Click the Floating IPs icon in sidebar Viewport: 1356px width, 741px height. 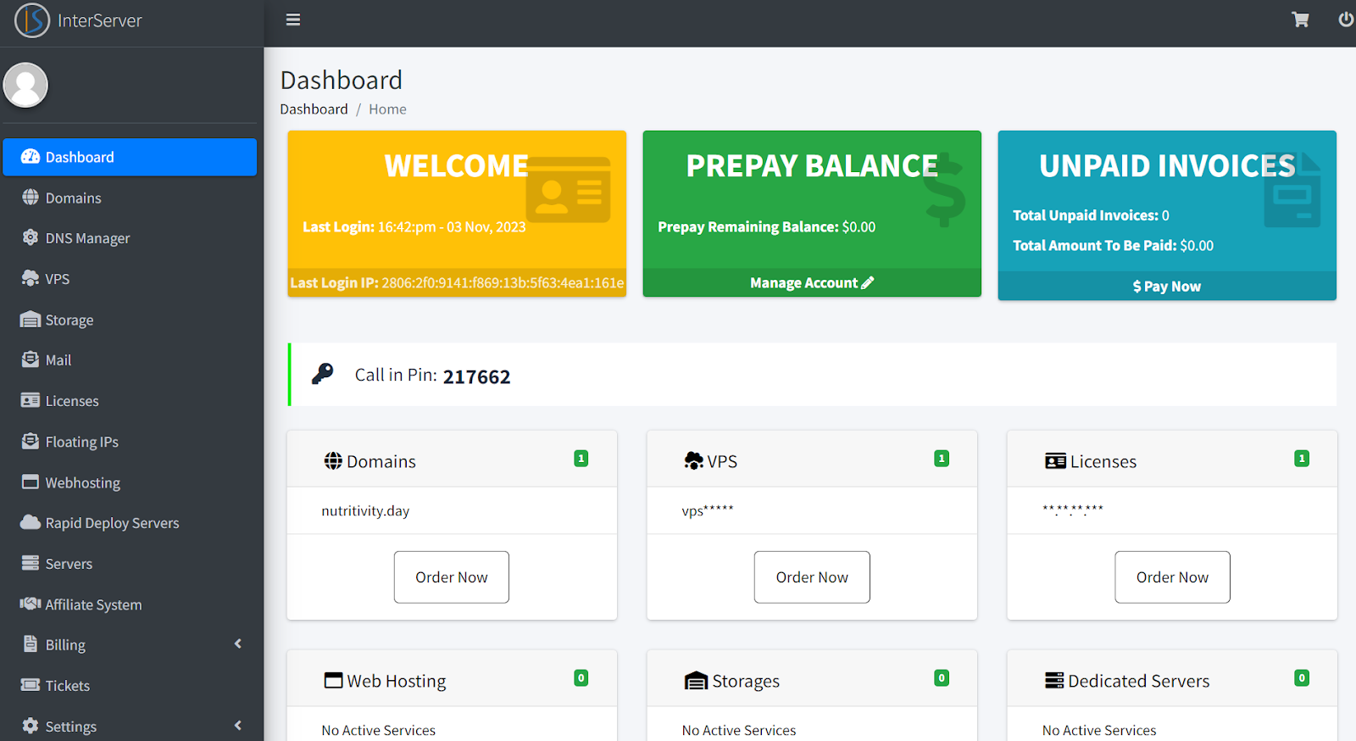[31, 441]
